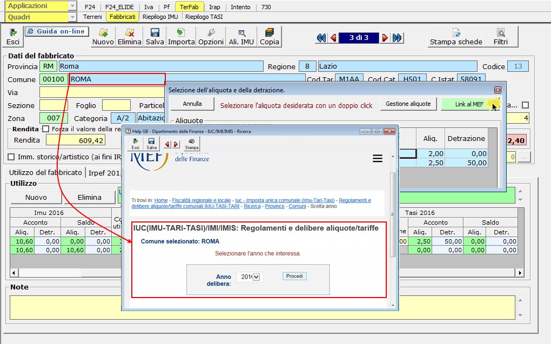
Task: Open the Guida on-line help
Action: (x=57, y=31)
